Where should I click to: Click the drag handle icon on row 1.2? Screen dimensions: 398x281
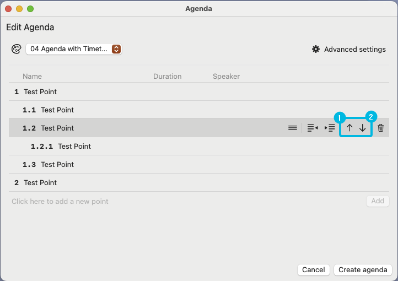[292, 128]
